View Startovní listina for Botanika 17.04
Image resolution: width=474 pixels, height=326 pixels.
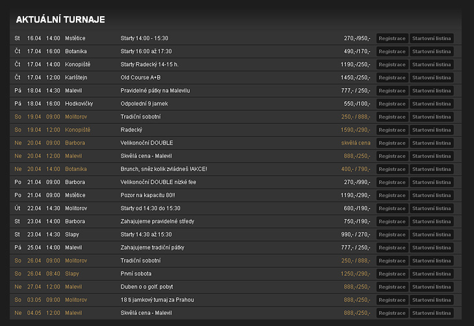click(431, 51)
